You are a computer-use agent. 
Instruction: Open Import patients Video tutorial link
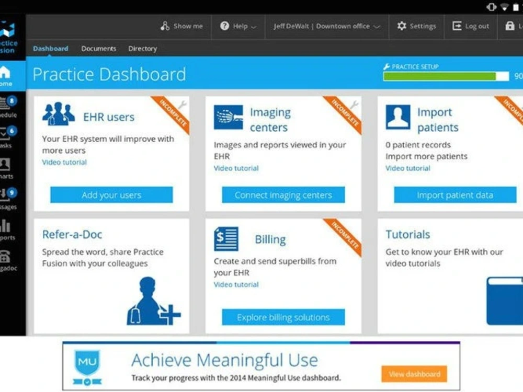408,168
